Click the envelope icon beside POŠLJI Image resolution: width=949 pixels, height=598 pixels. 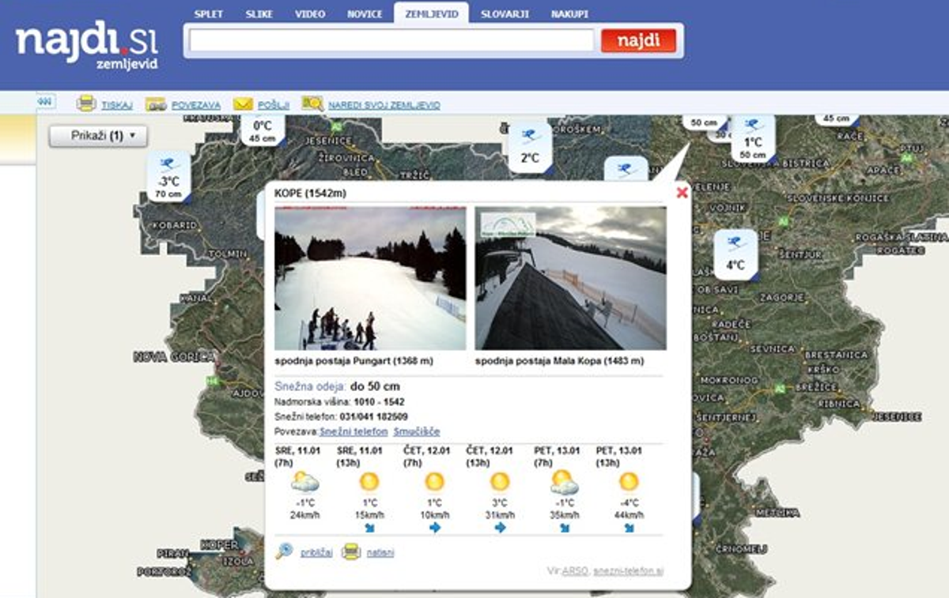[x=243, y=104]
